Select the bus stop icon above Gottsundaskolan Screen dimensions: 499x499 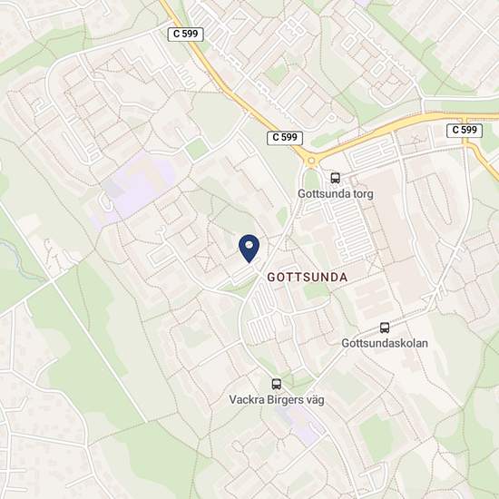coord(385,328)
